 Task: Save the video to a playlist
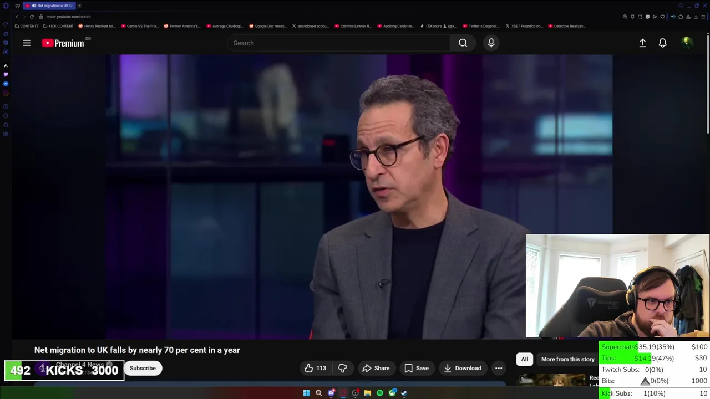[417, 368]
